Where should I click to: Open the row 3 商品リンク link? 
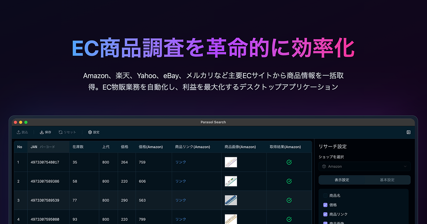181,200
